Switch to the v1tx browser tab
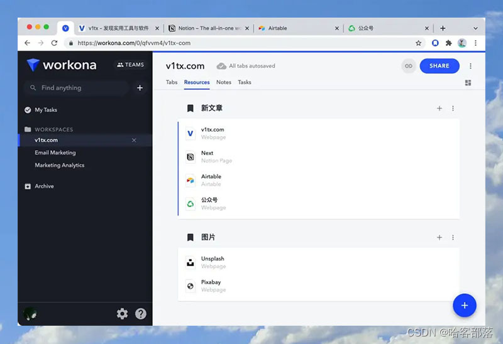The image size is (503, 344). coord(118,28)
